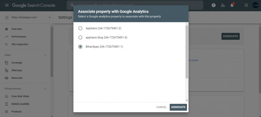Click the dialog scrollbar down arrow
This screenshot has width=261, height=117.
(x=187, y=100)
